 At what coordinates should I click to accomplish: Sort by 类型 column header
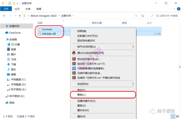coord(124,23)
